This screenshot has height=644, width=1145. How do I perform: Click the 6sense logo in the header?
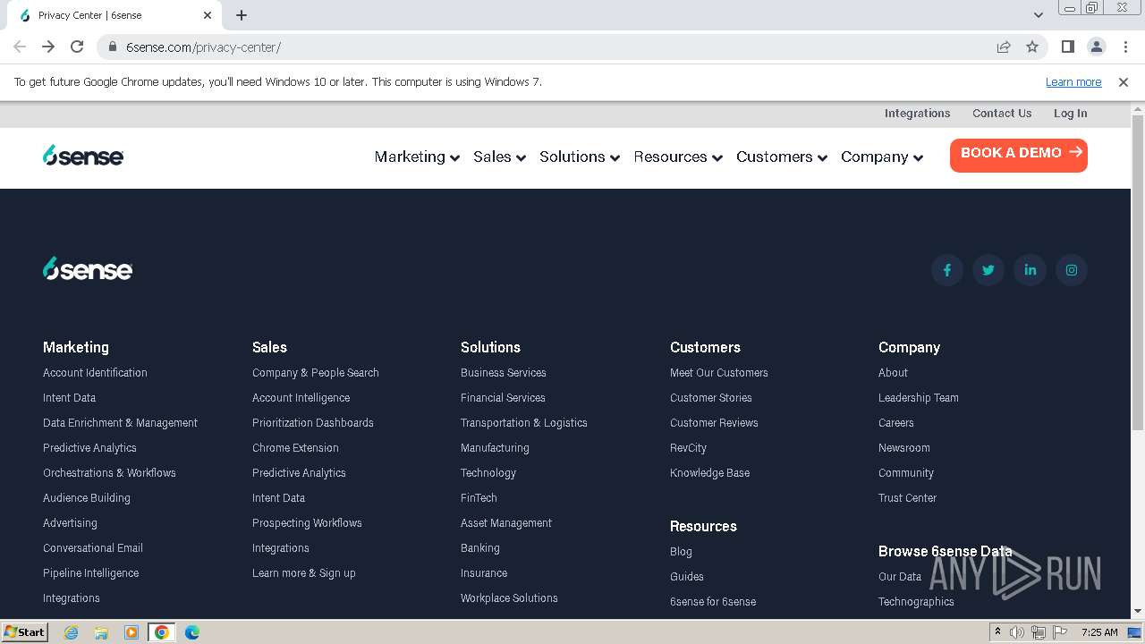coord(83,156)
